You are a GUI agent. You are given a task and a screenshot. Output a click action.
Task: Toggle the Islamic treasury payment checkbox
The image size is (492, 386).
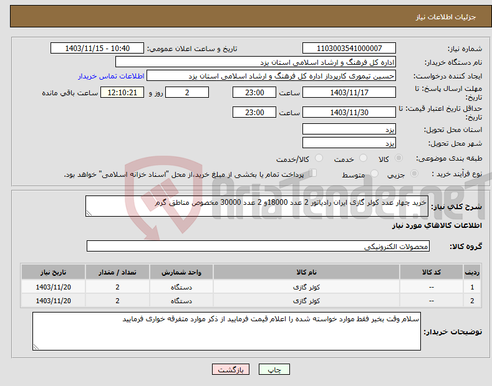(x=313, y=173)
